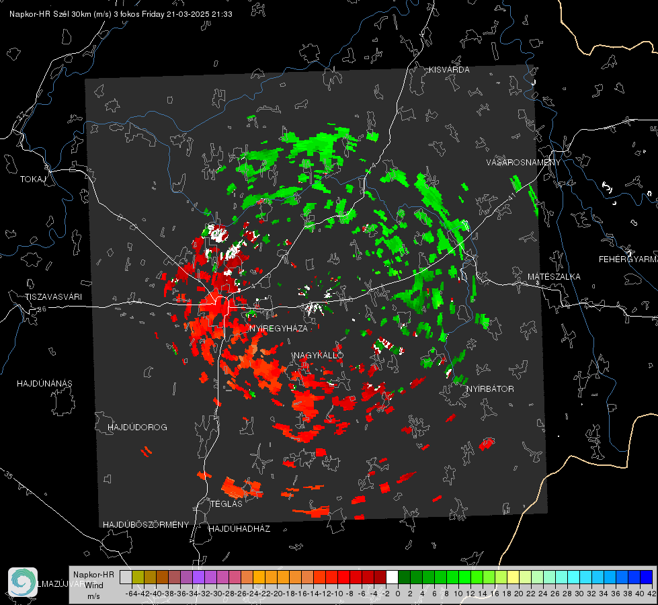Screen dimensions: 658x605
Task: Select the NYÍREGYHÁZA city label
Action: 278,328
